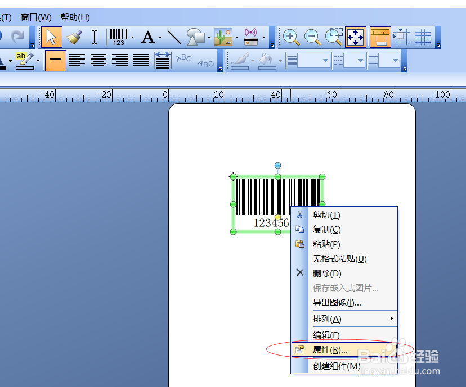Choose 编辑(E) from context menu
466x387 pixels.
click(344, 335)
